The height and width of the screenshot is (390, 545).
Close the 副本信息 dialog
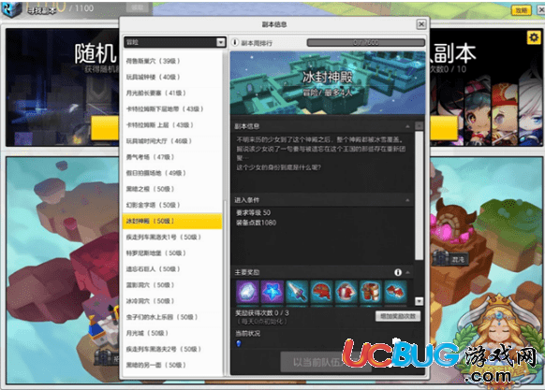pyautogui.click(x=420, y=24)
